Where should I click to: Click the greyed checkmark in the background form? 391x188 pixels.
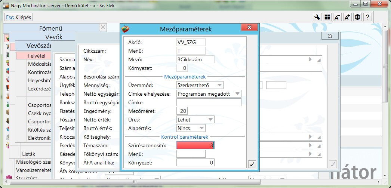click(333, 164)
